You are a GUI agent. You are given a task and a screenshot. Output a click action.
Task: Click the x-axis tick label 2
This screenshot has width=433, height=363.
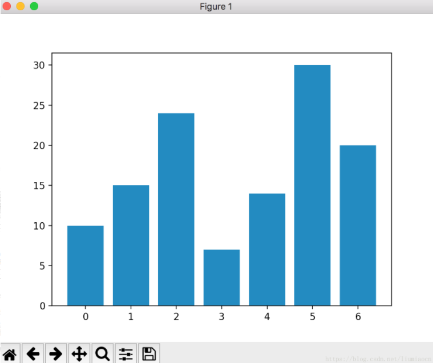176,317
